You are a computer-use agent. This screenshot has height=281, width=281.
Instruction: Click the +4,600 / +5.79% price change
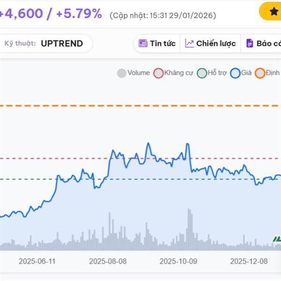click(51, 14)
